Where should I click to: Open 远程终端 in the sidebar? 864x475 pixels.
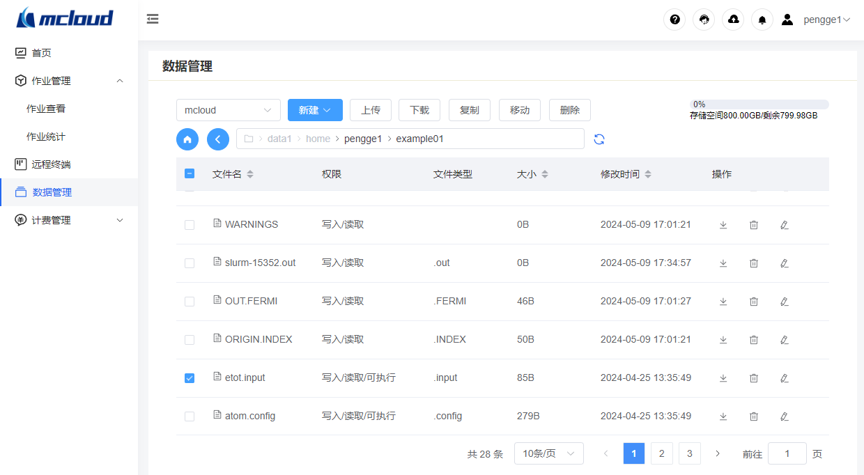point(52,164)
